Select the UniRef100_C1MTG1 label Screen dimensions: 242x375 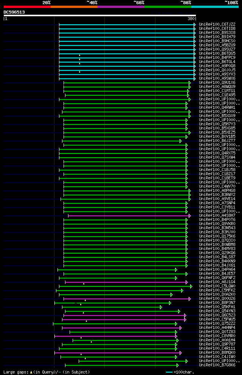[217, 91]
